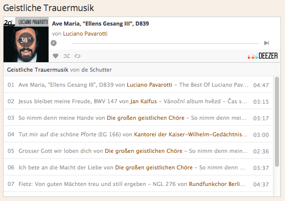
Task: Play the 30-second preview on the album cover
Action: click(x=26, y=40)
